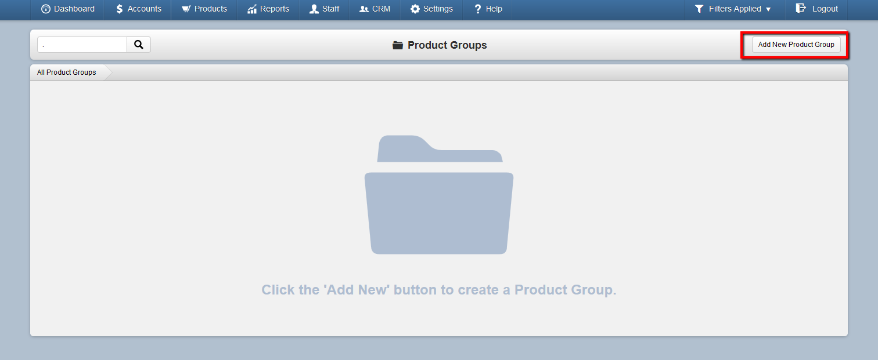Select the Accounts menu label
The height and width of the screenshot is (360, 878).
[145, 9]
